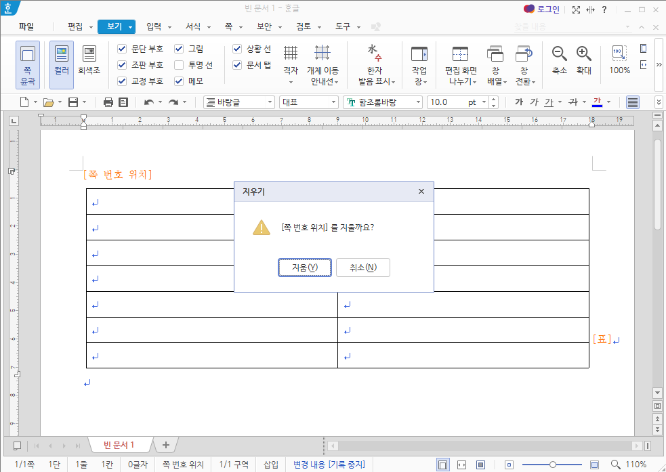Uncheck the 문서 탭 checkbox
This screenshot has width=666, height=472.
[x=237, y=65]
